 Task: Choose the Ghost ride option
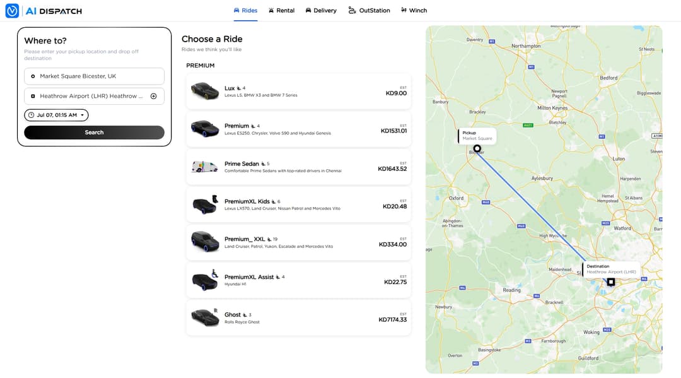[x=298, y=317]
